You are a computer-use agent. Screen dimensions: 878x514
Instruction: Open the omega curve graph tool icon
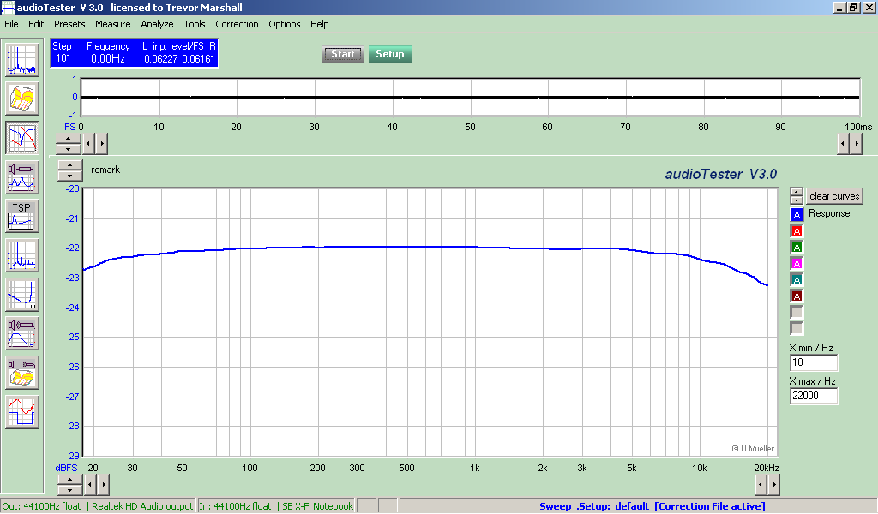[x=21, y=294]
